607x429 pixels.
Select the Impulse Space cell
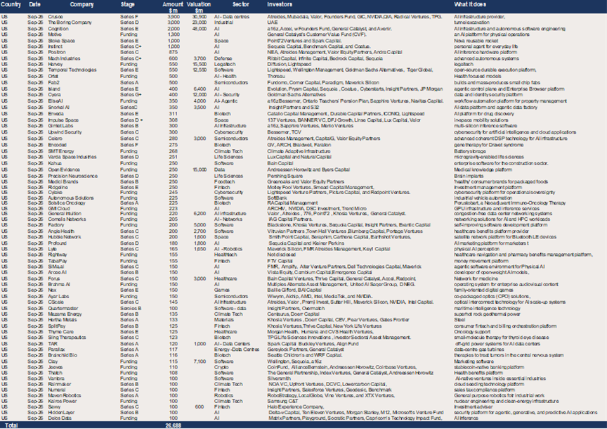pos(63,120)
